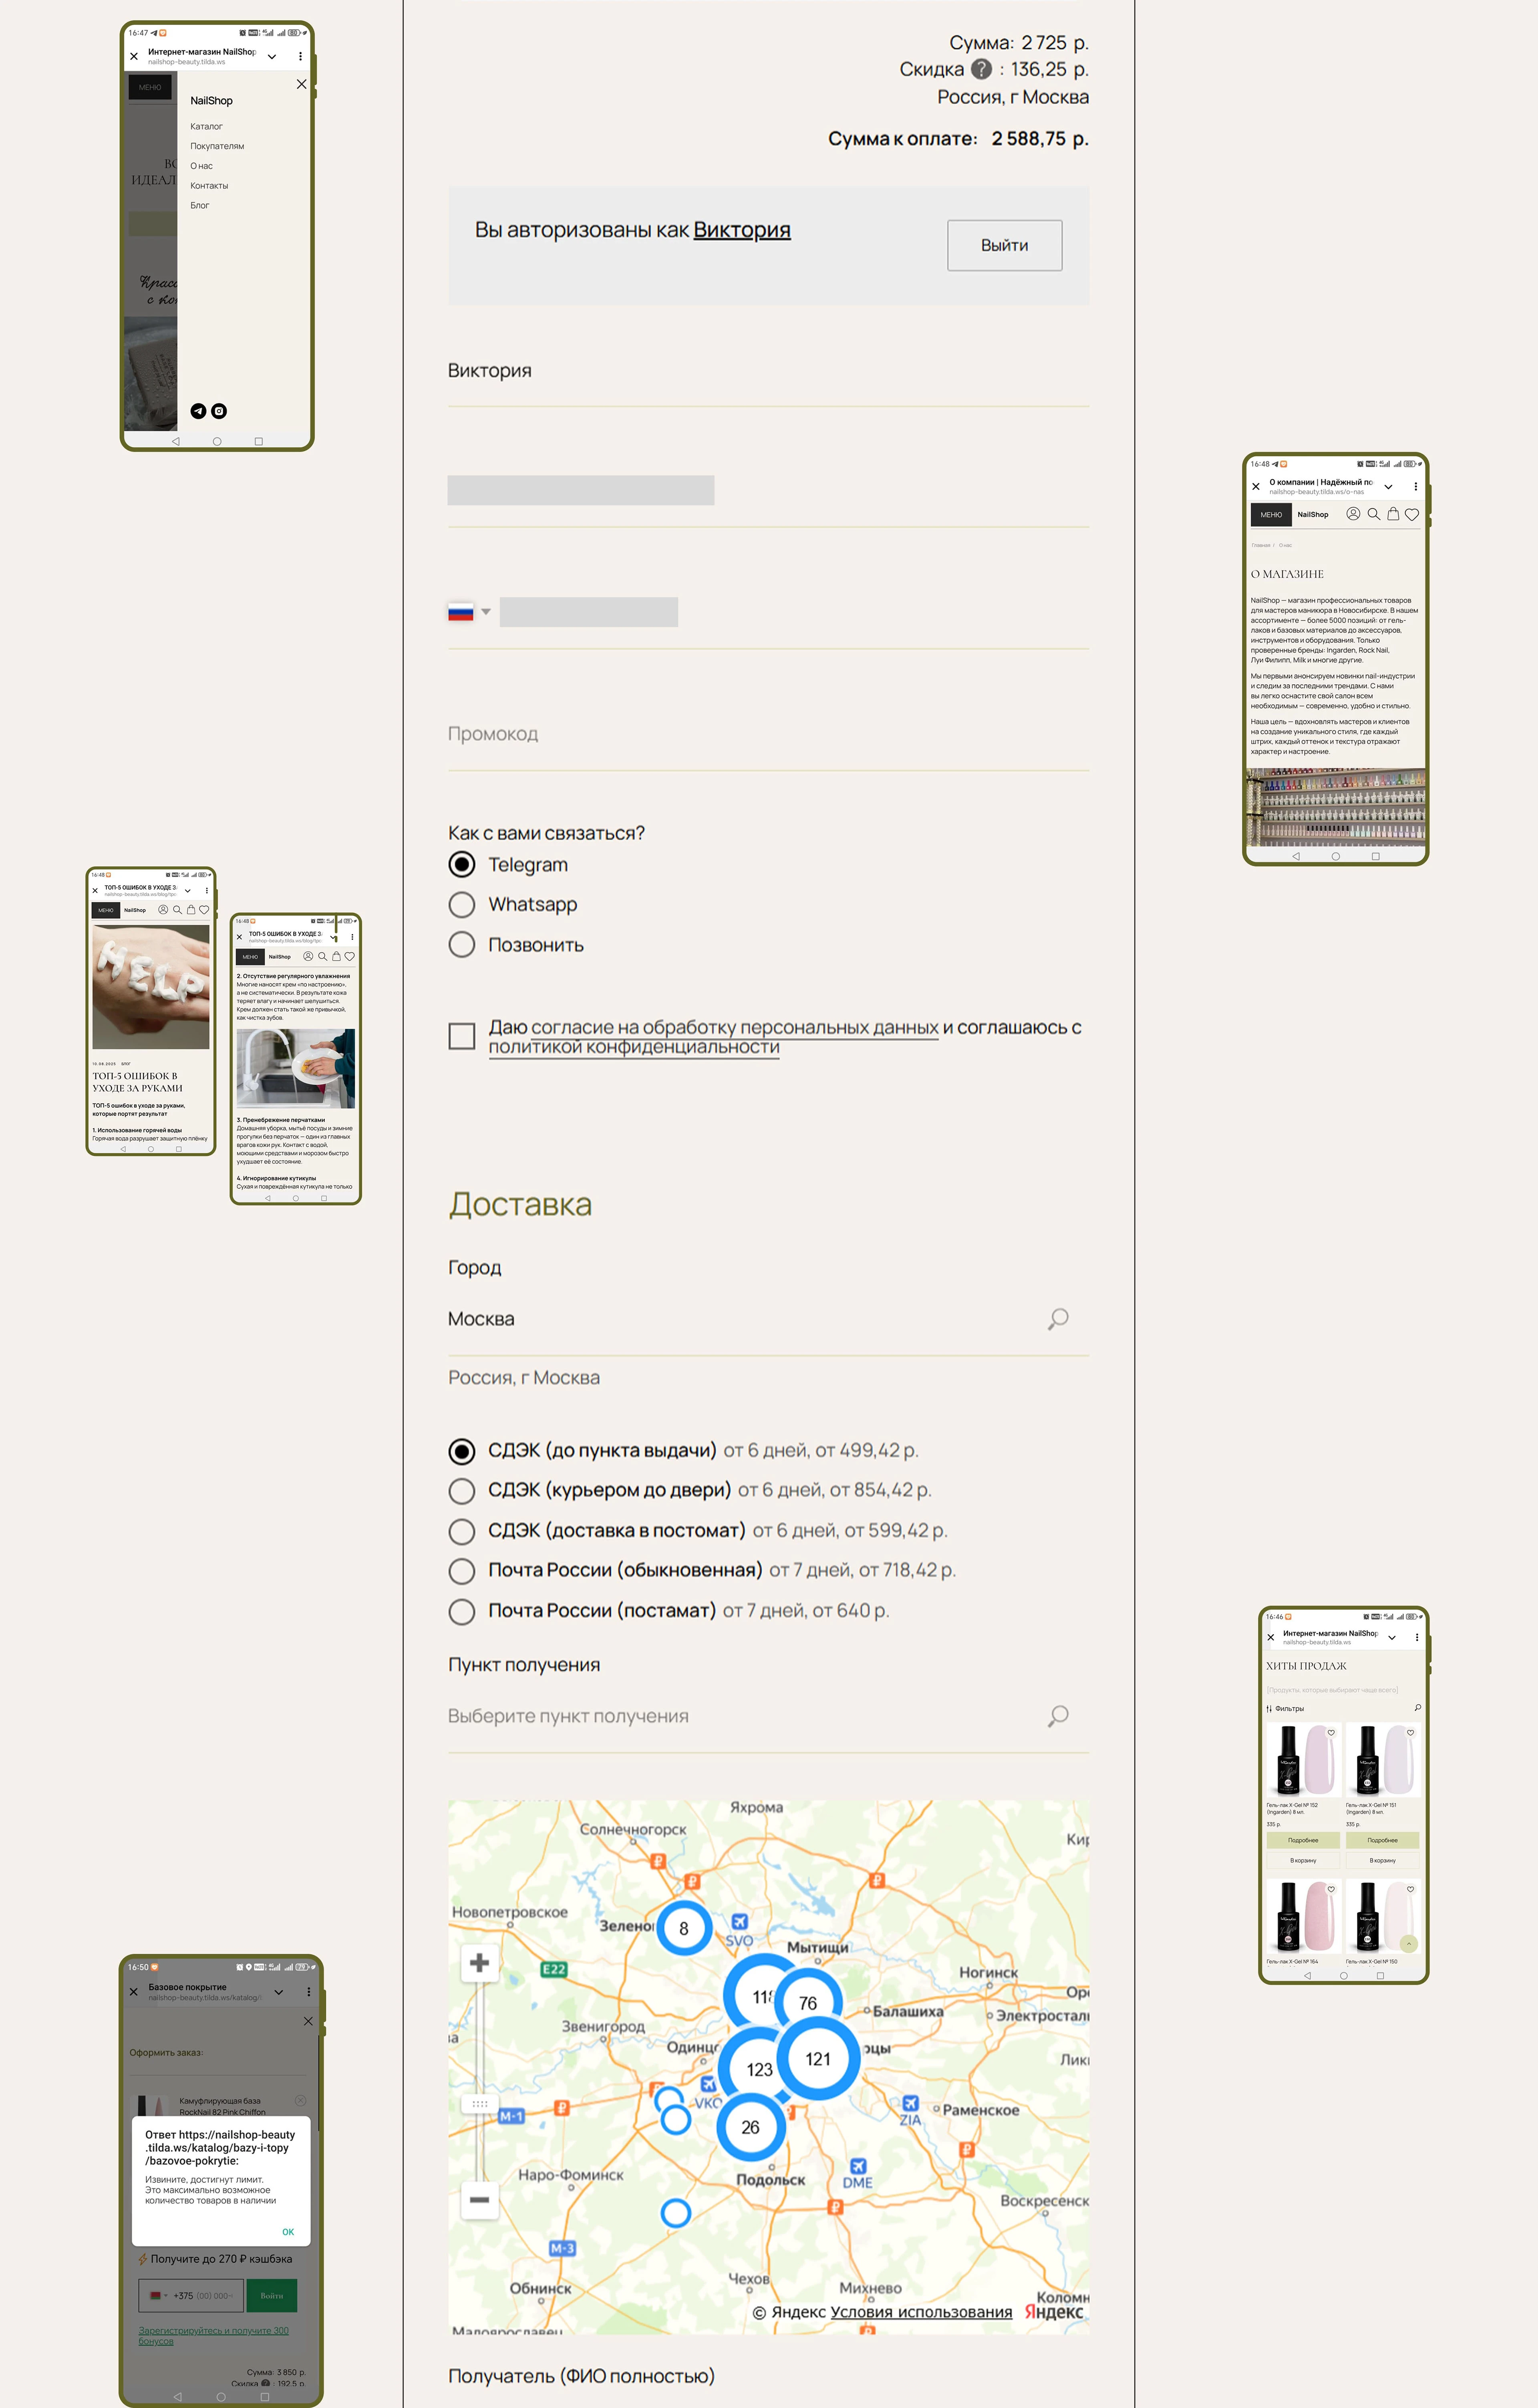Select the Whatsapp contact option
1538x2408 pixels.
(x=462, y=905)
